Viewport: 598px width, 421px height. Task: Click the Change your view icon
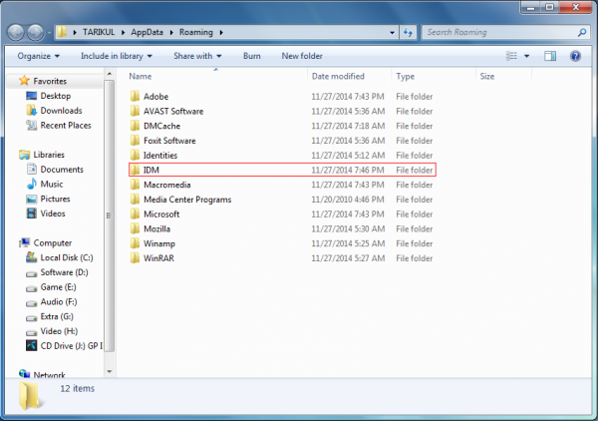[511, 56]
